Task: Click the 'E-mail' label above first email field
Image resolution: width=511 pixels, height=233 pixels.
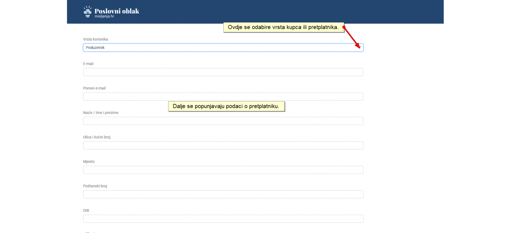Action: point(88,64)
